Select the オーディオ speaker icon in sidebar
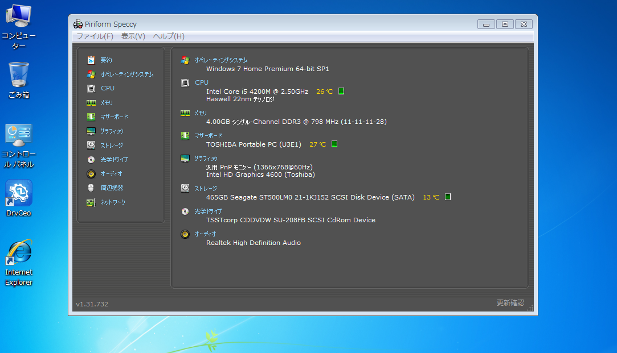617x353 pixels. [91, 173]
